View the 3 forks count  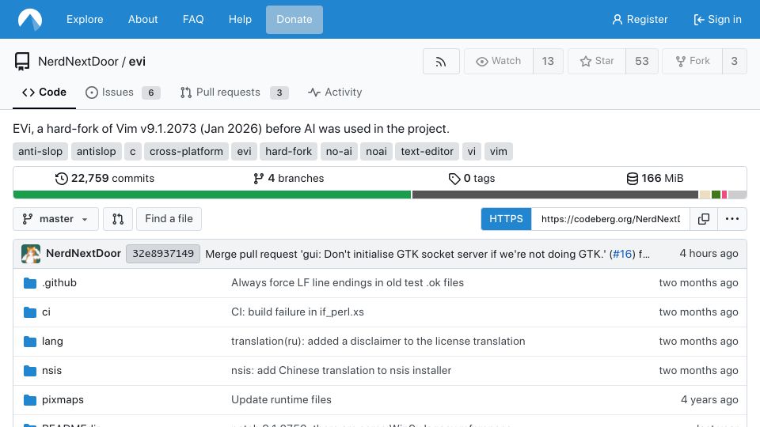click(735, 62)
